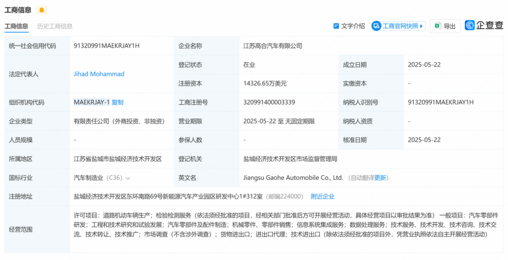This screenshot has height=260, width=508.
Task: Click the 文字介绍 label
Action: pos(353,26)
